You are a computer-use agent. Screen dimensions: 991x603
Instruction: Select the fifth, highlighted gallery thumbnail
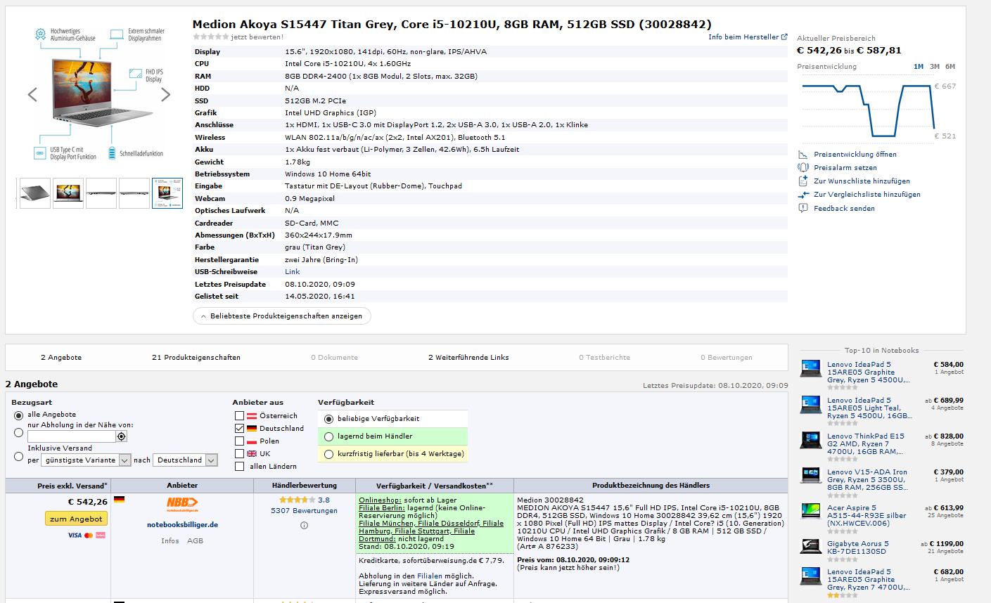[x=167, y=193]
